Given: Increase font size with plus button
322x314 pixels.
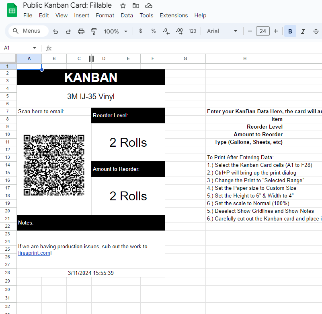Looking at the screenshot, I should pos(276,31).
